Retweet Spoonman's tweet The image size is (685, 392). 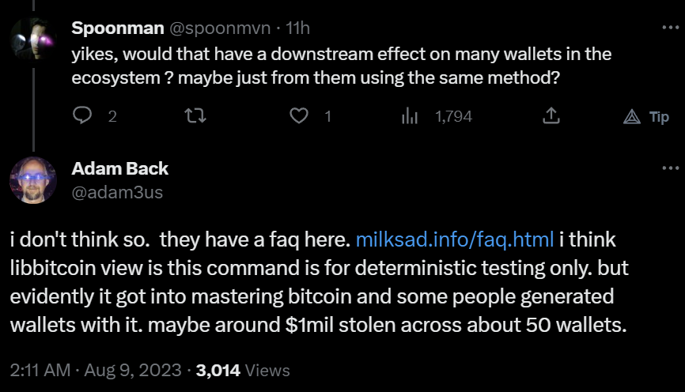pyautogui.click(x=193, y=116)
